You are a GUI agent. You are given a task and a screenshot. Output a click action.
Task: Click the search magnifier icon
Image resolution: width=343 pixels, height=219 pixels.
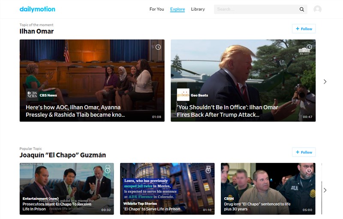coord(302,9)
